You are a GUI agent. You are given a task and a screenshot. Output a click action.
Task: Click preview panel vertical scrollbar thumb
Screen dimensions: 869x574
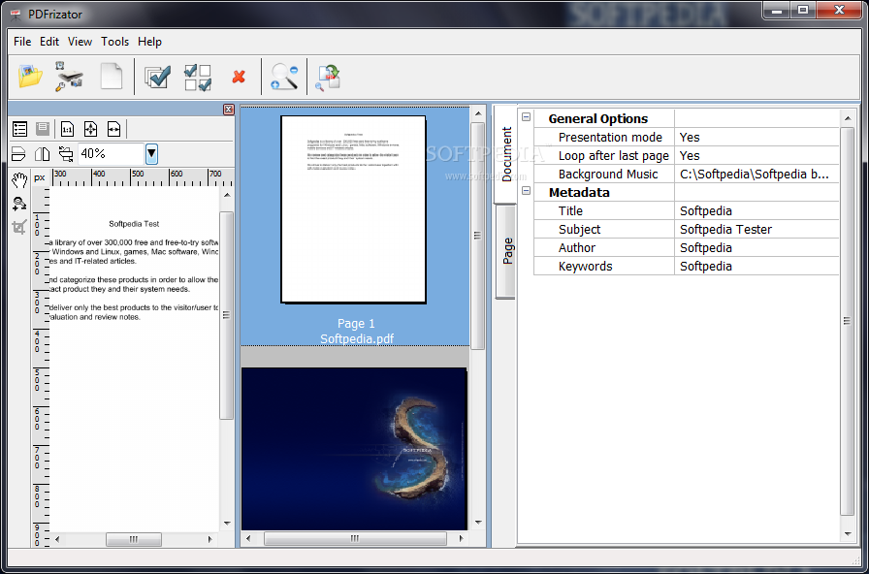[226, 315]
